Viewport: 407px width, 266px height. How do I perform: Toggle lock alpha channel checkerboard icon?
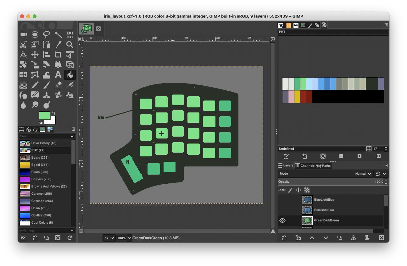[307, 190]
